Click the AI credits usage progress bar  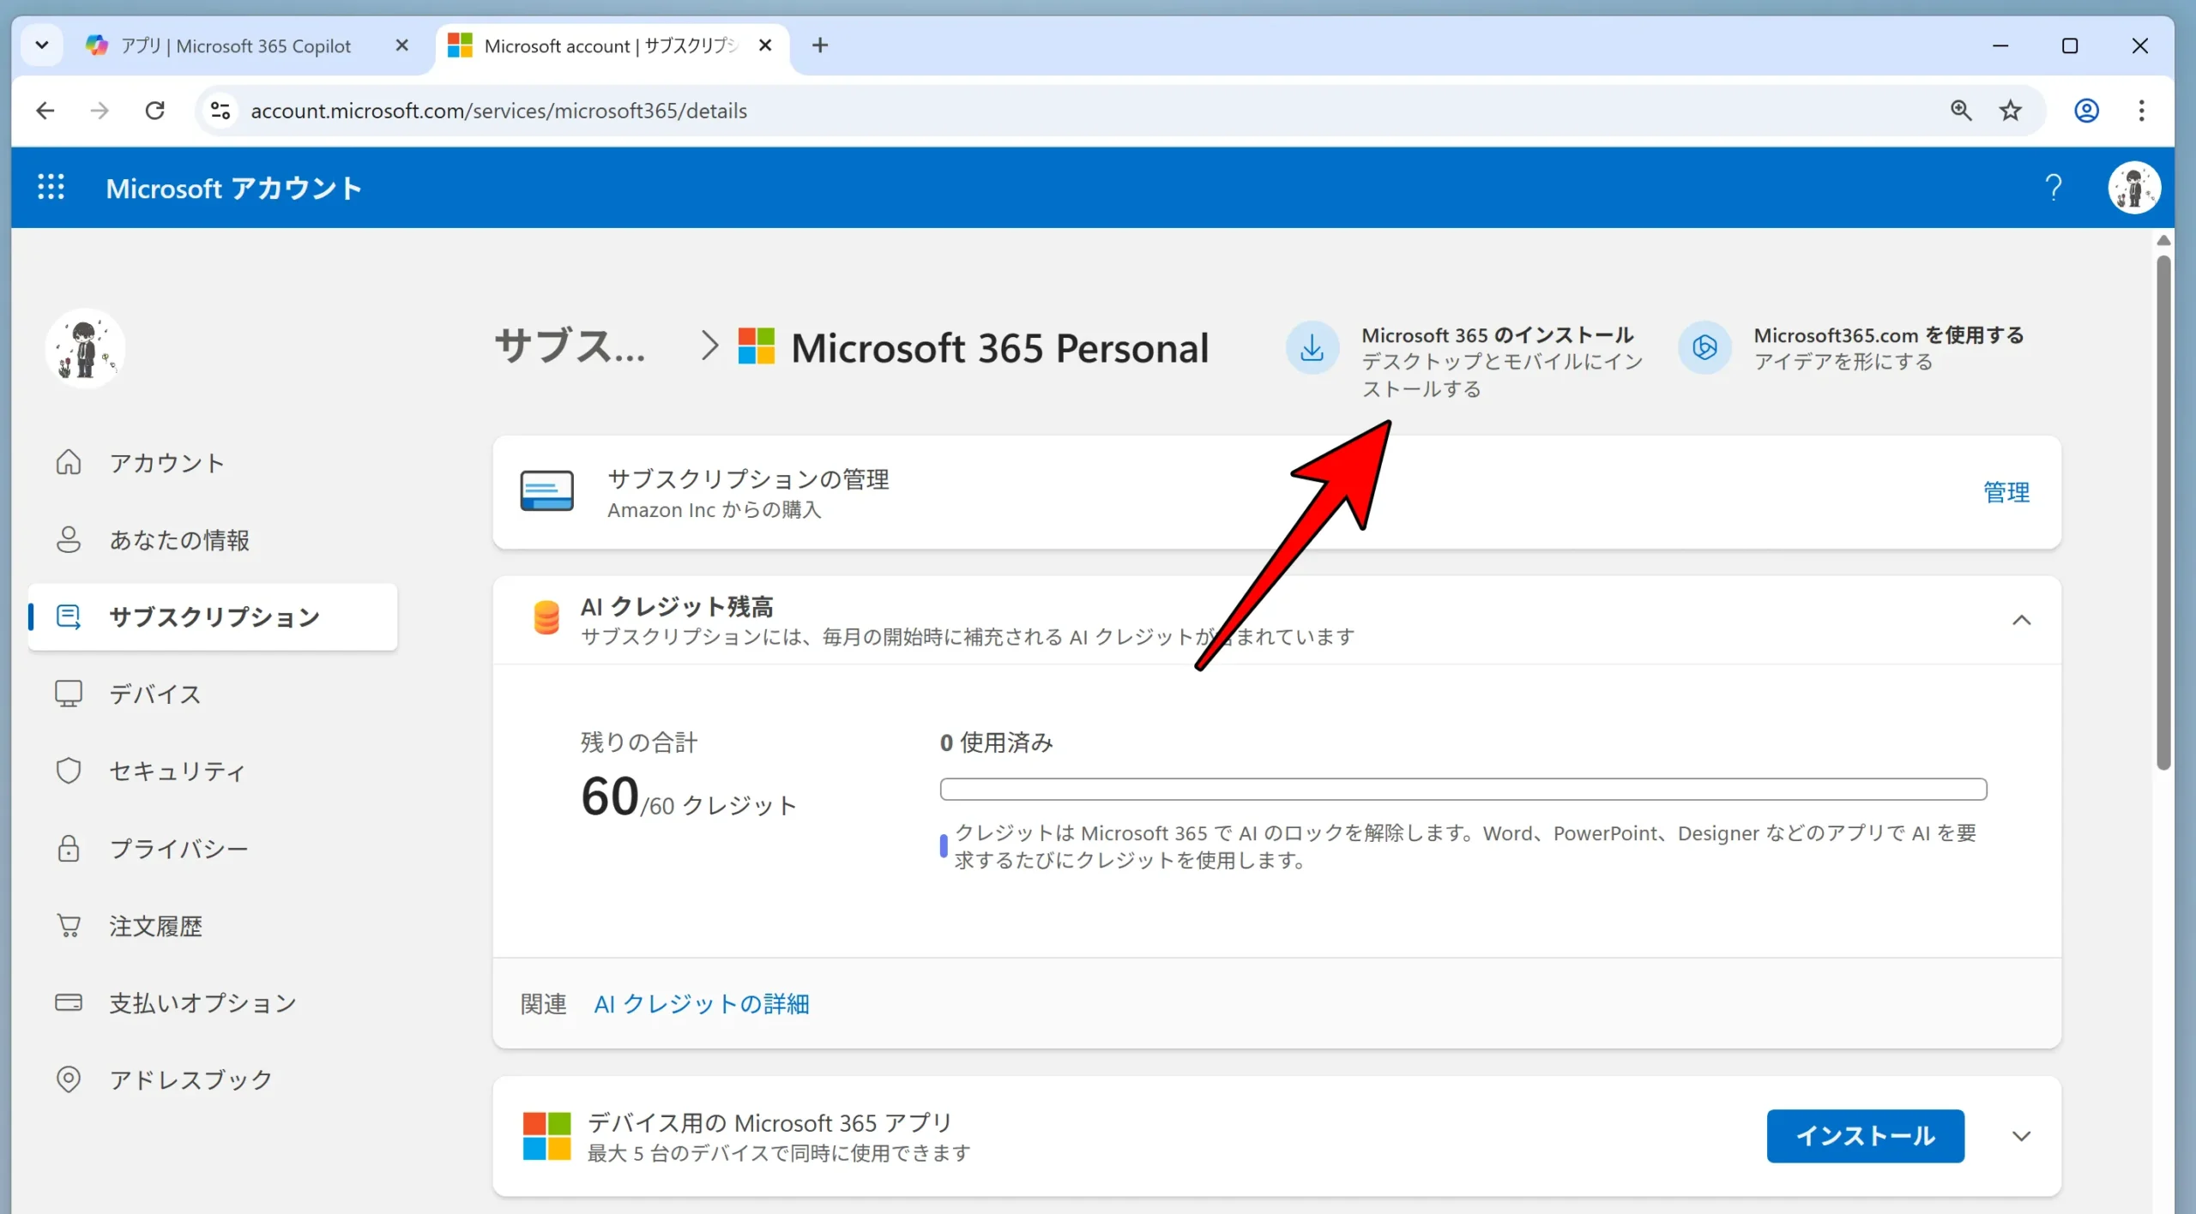(1463, 790)
